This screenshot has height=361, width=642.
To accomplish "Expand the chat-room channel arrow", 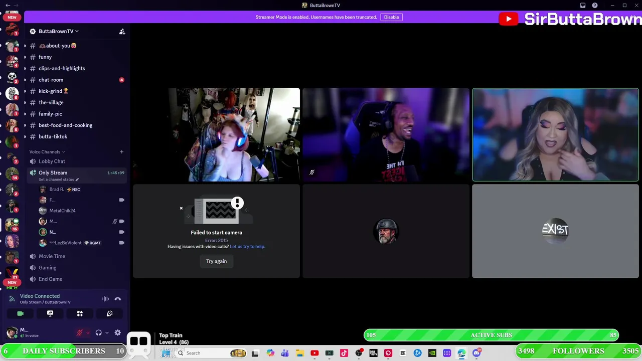I will (x=25, y=80).
